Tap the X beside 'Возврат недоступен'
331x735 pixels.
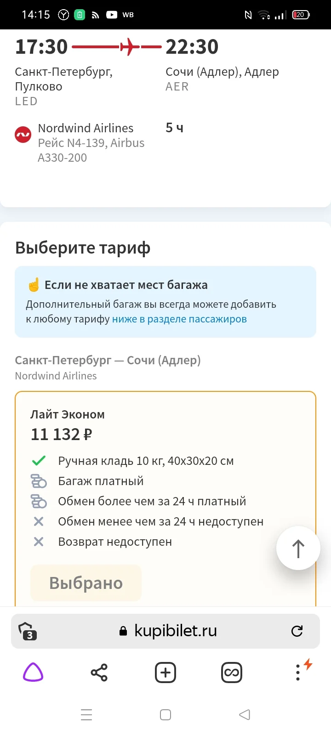[39, 542]
